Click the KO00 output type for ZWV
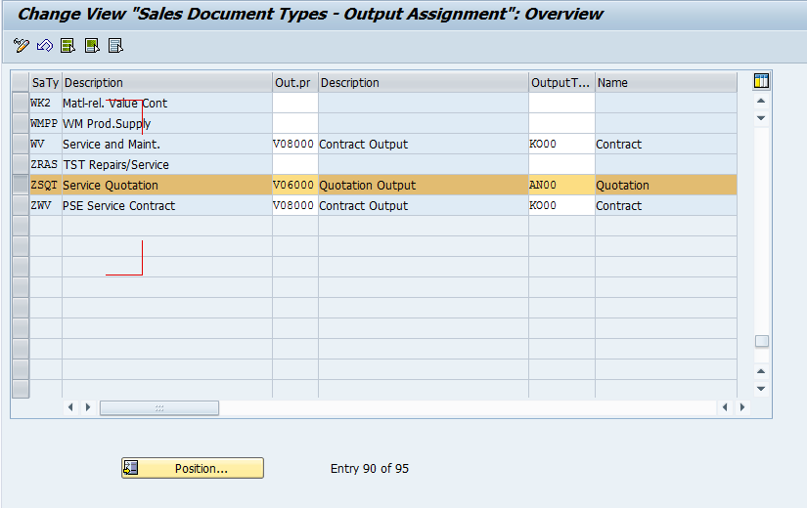Image resolution: width=807 pixels, height=508 pixels. coord(561,206)
